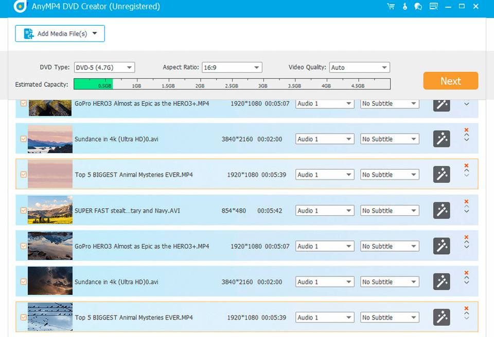Open the registration key icon in title bar
Screen dimensions: 494x337
tap(404, 6)
